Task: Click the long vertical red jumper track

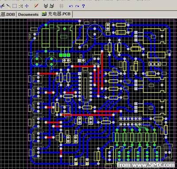Action: click(x=102, y=69)
